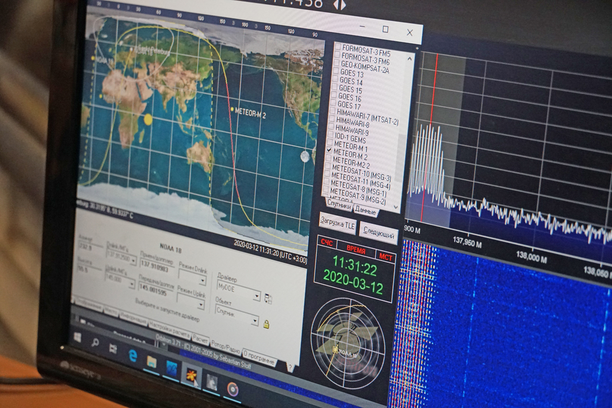The image size is (612, 408).
Task: Click the METEOR-M 2 marker on the map
Action: coord(232,109)
